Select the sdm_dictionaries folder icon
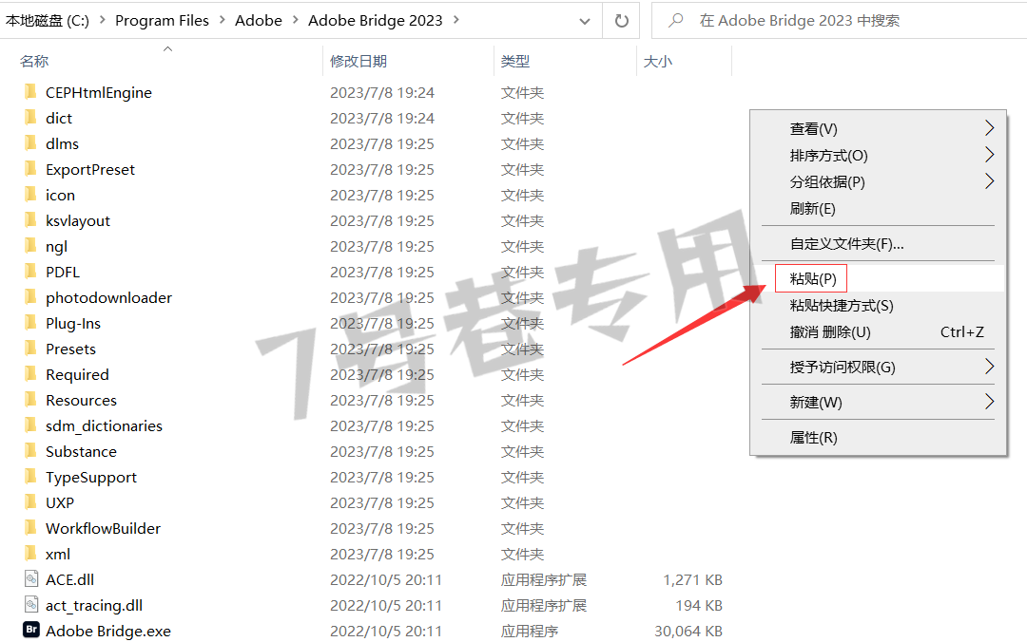This screenshot has height=642, width=1027. 30,425
